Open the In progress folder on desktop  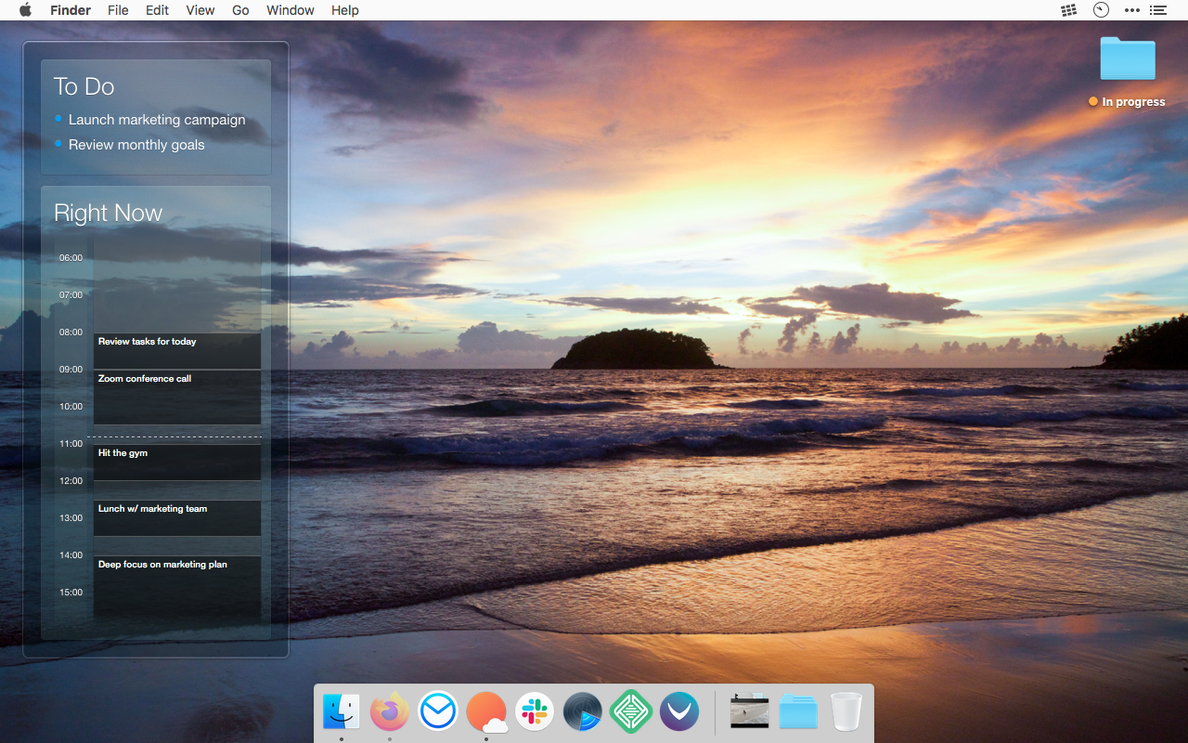[x=1128, y=59]
